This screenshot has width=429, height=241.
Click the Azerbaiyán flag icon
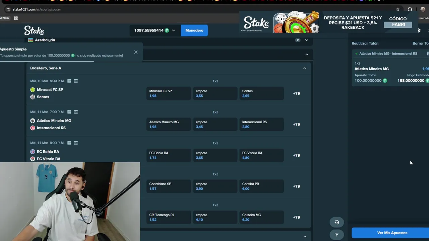tap(31, 40)
